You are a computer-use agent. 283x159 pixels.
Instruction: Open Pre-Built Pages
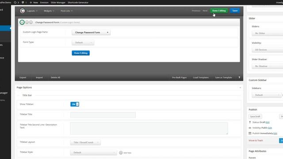click(x=179, y=78)
